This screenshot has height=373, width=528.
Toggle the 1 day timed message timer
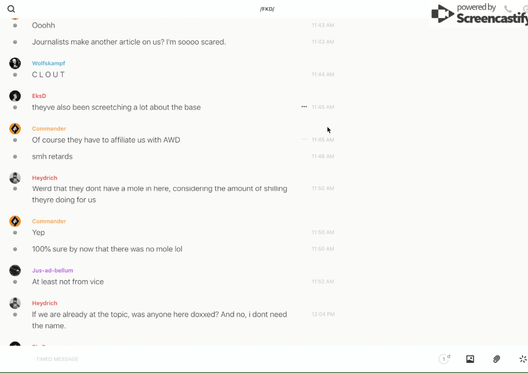coord(444,359)
